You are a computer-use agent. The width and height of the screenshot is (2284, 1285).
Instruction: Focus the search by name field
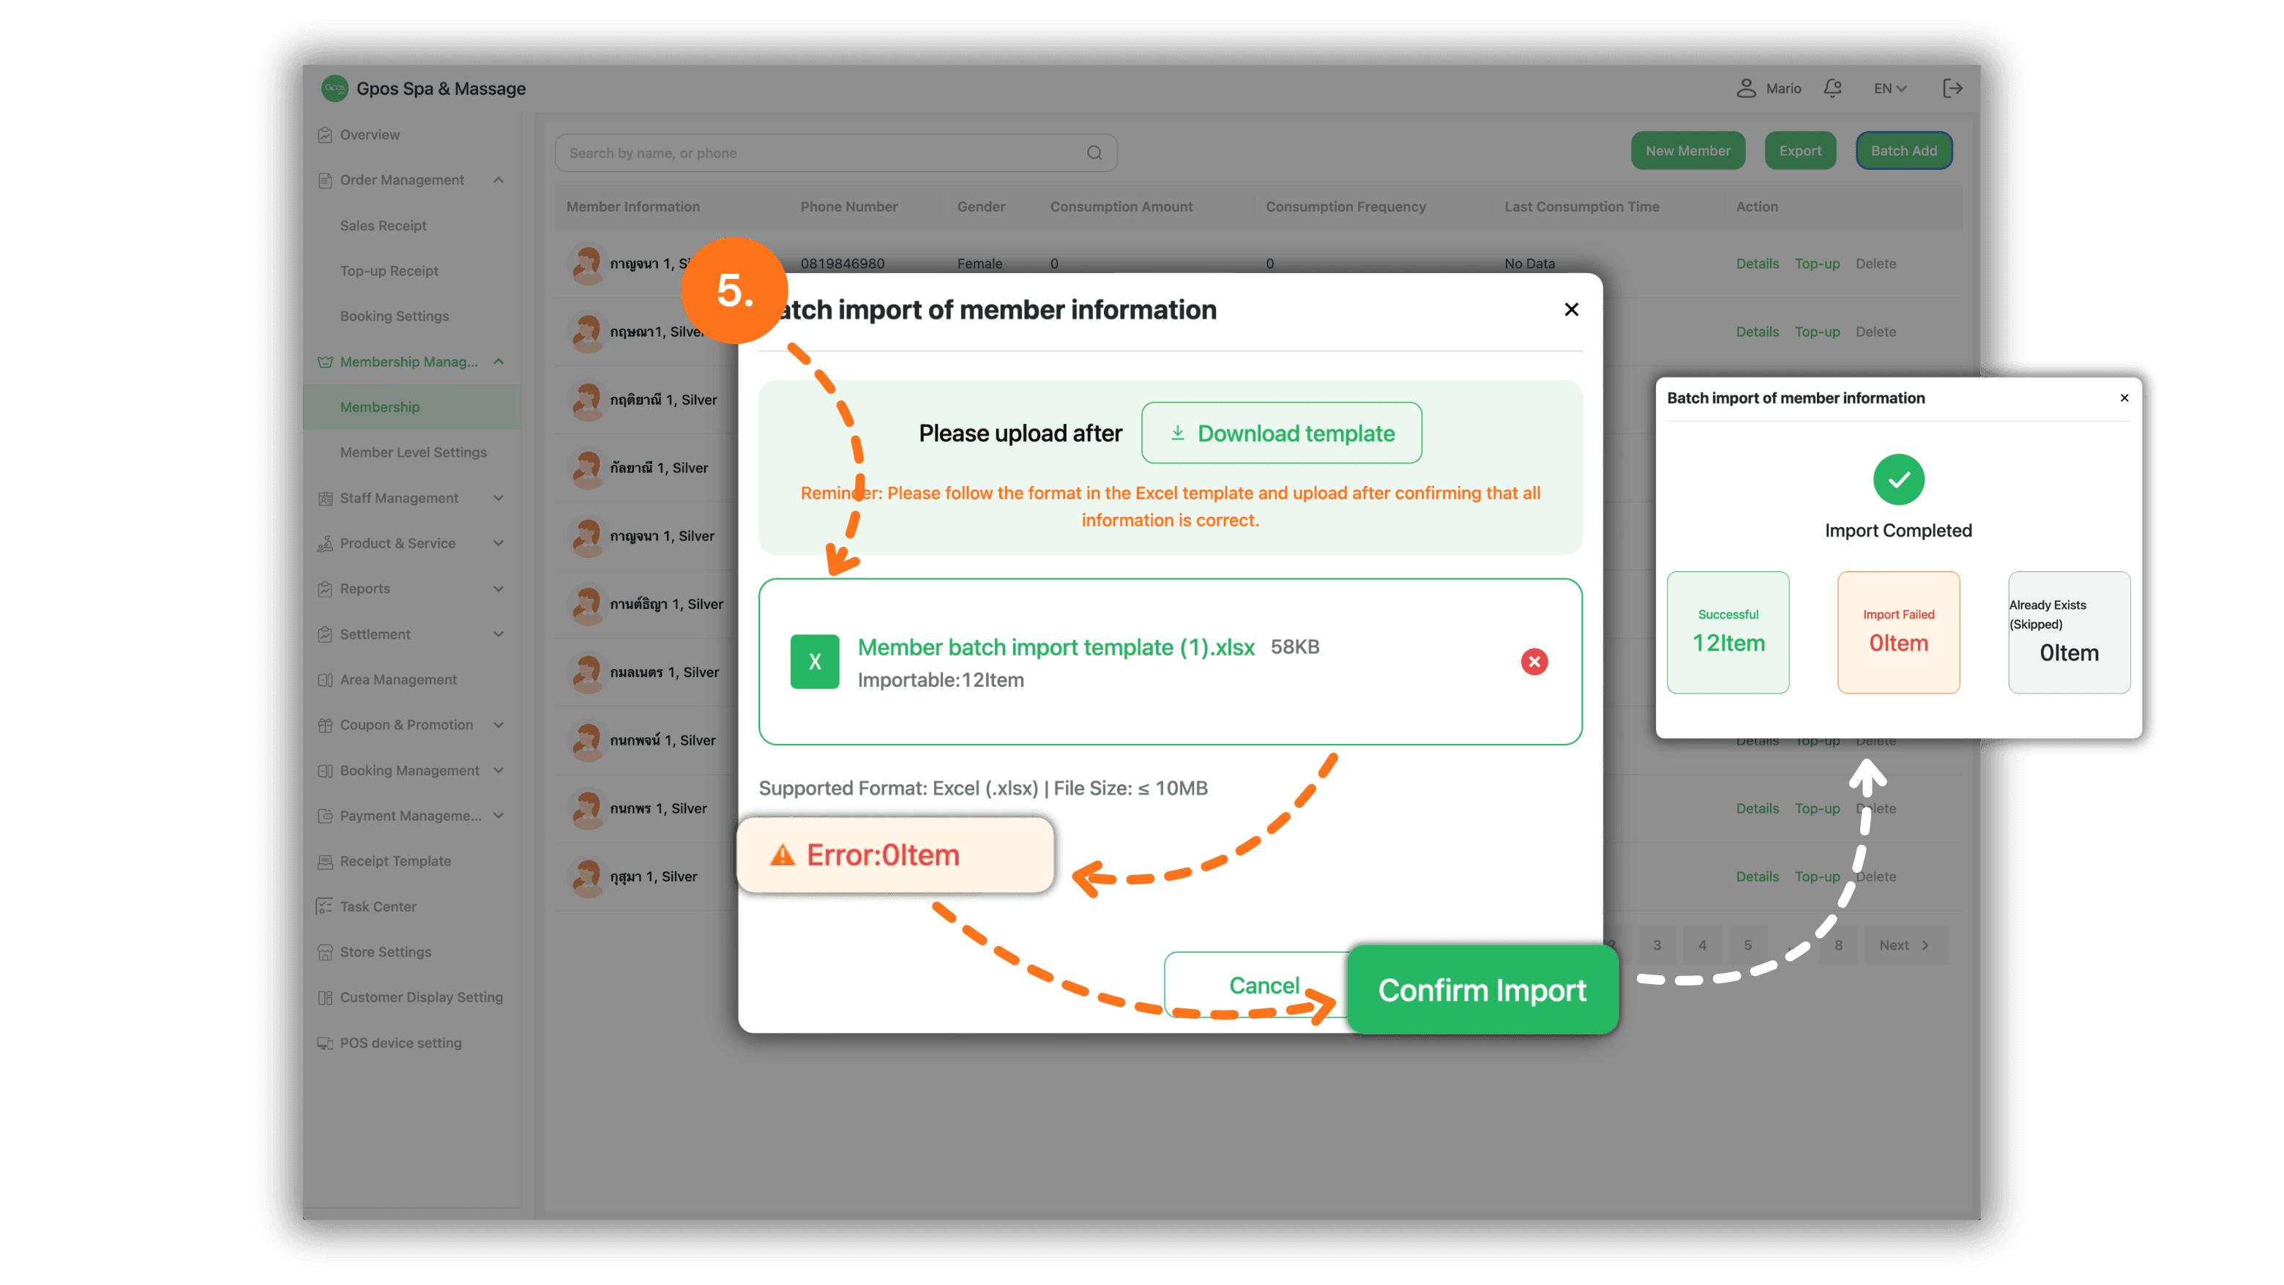(x=835, y=152)
